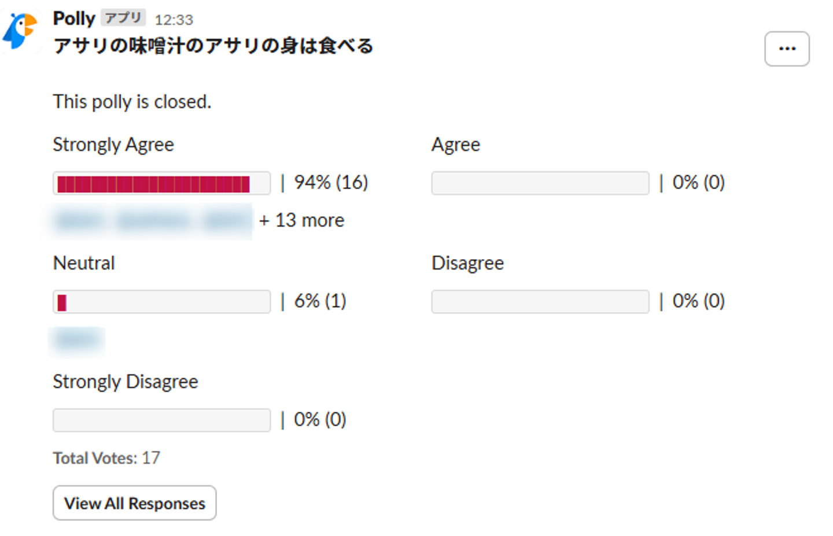
Task: Click the Strongly Disagree option label
Action: tap(125, 382)
